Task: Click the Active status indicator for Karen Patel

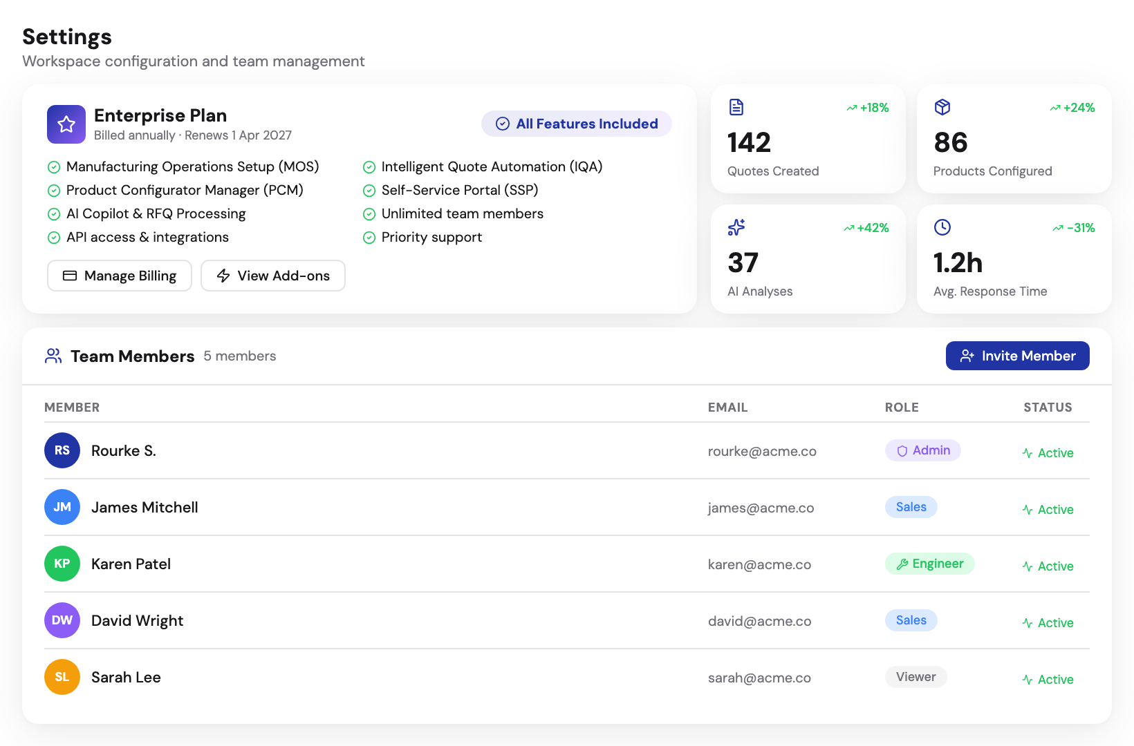Action: 1048,566
